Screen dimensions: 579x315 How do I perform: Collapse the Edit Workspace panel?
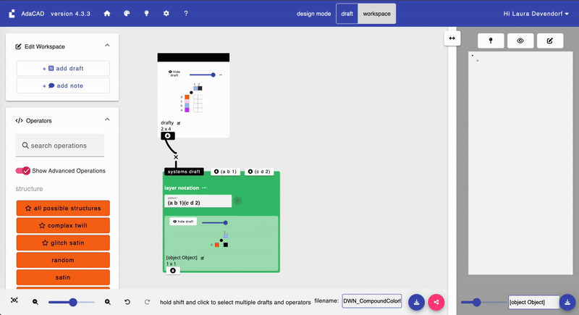click(x=107, y=46)
